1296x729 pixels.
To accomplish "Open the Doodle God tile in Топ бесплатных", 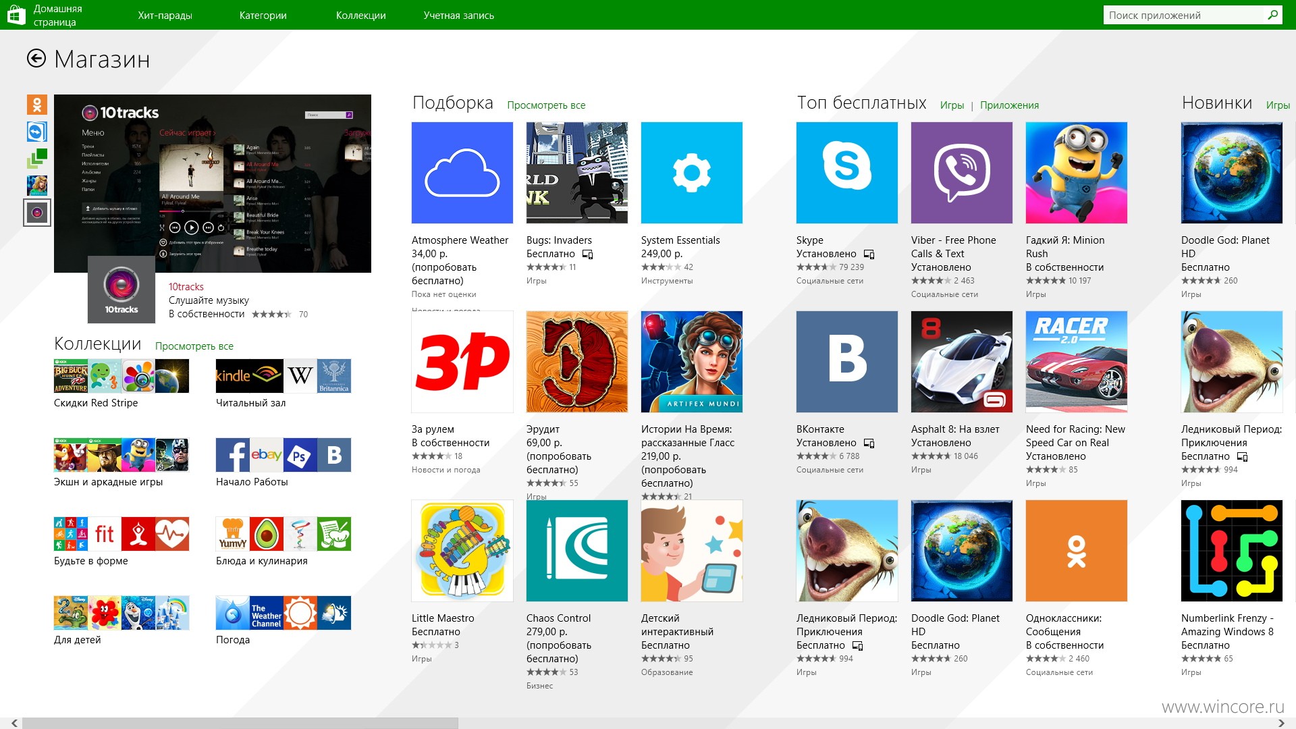I will coord(962,551).
